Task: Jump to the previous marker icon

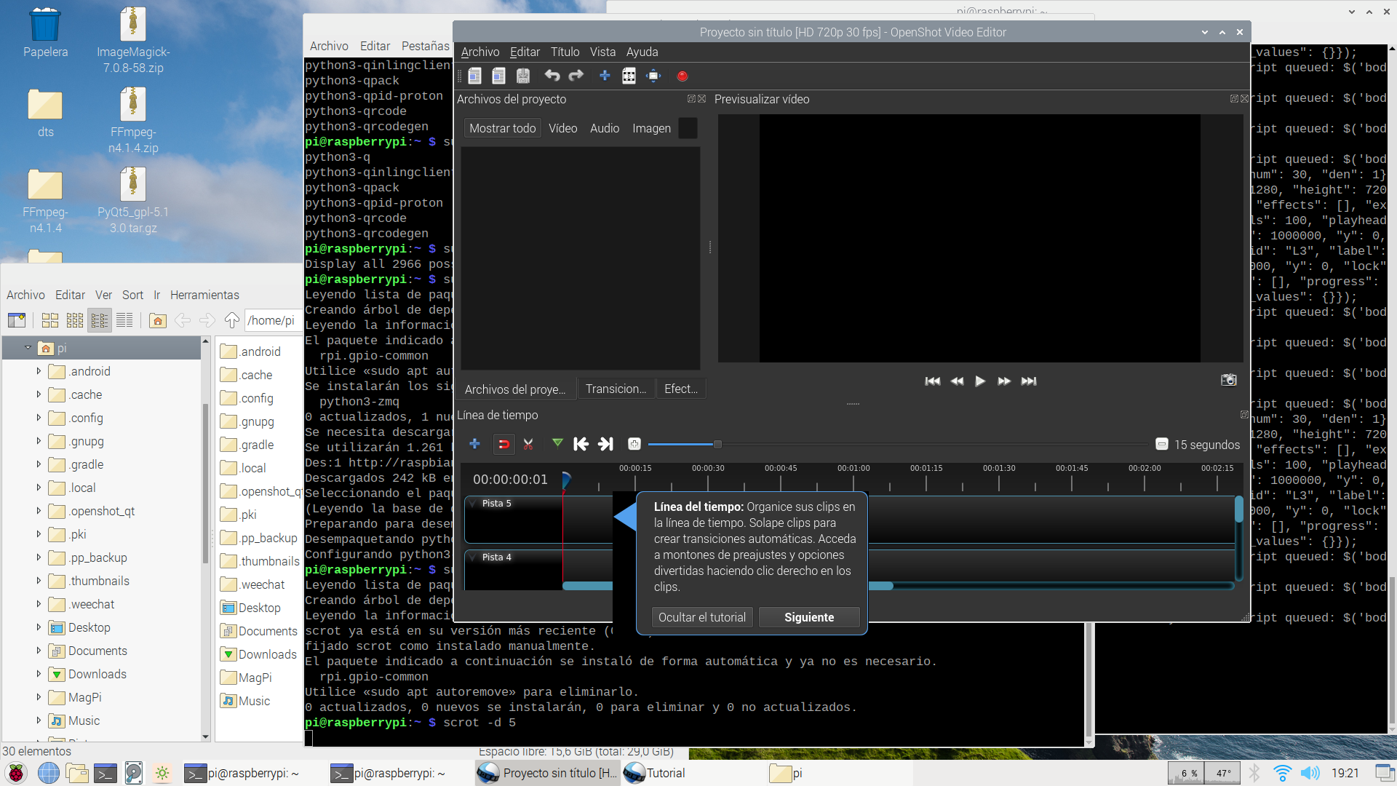Action: 581,444
